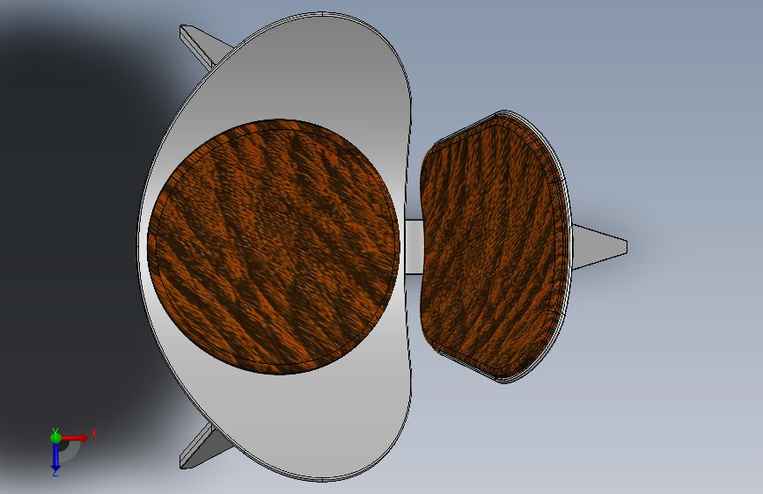Click the green Y axis ball of the triad

tap(55, 437)
